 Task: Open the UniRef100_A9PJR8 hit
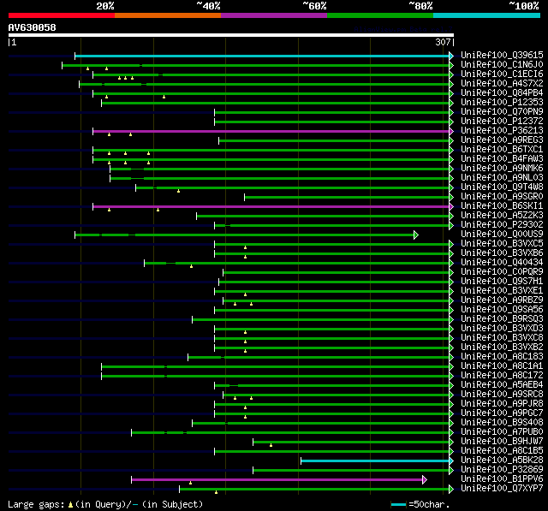502,404
